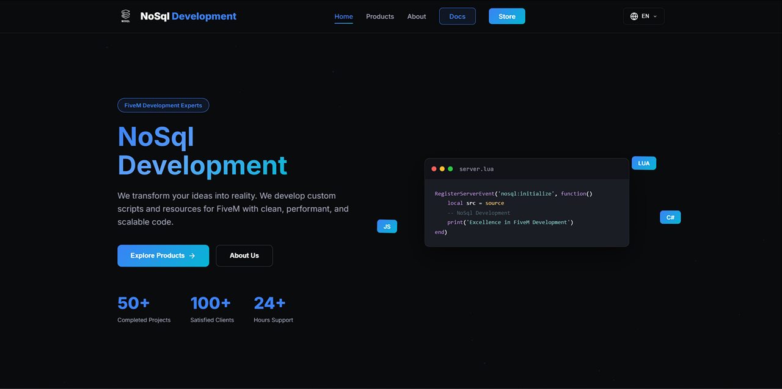Click the "local src = source" code line

pos(475,203)
